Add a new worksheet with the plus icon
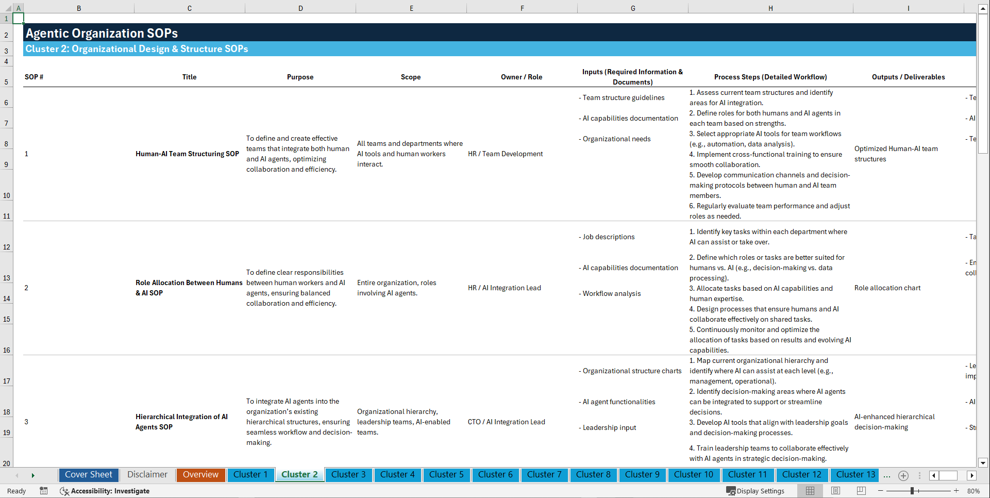The height and width of the screenshot is (498, 990). [903, 475]
